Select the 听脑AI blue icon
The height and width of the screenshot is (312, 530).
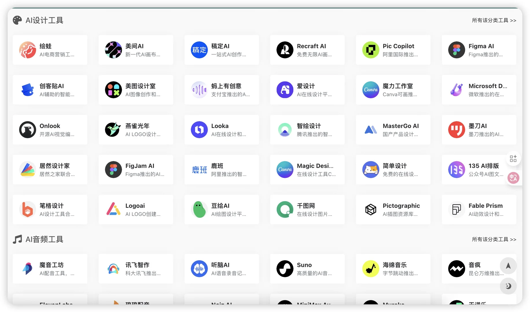199,269
